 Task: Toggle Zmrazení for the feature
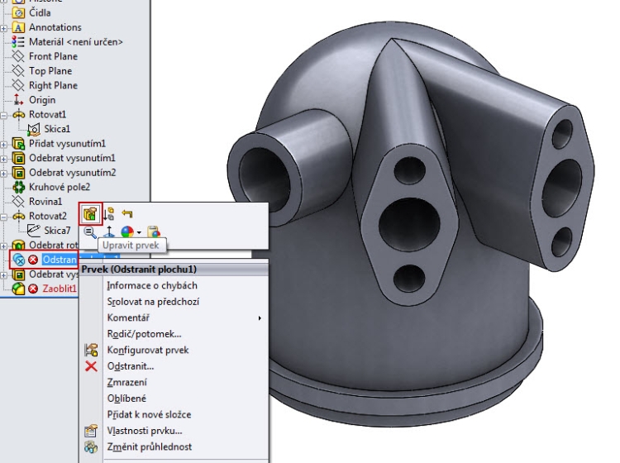[127, 383]
